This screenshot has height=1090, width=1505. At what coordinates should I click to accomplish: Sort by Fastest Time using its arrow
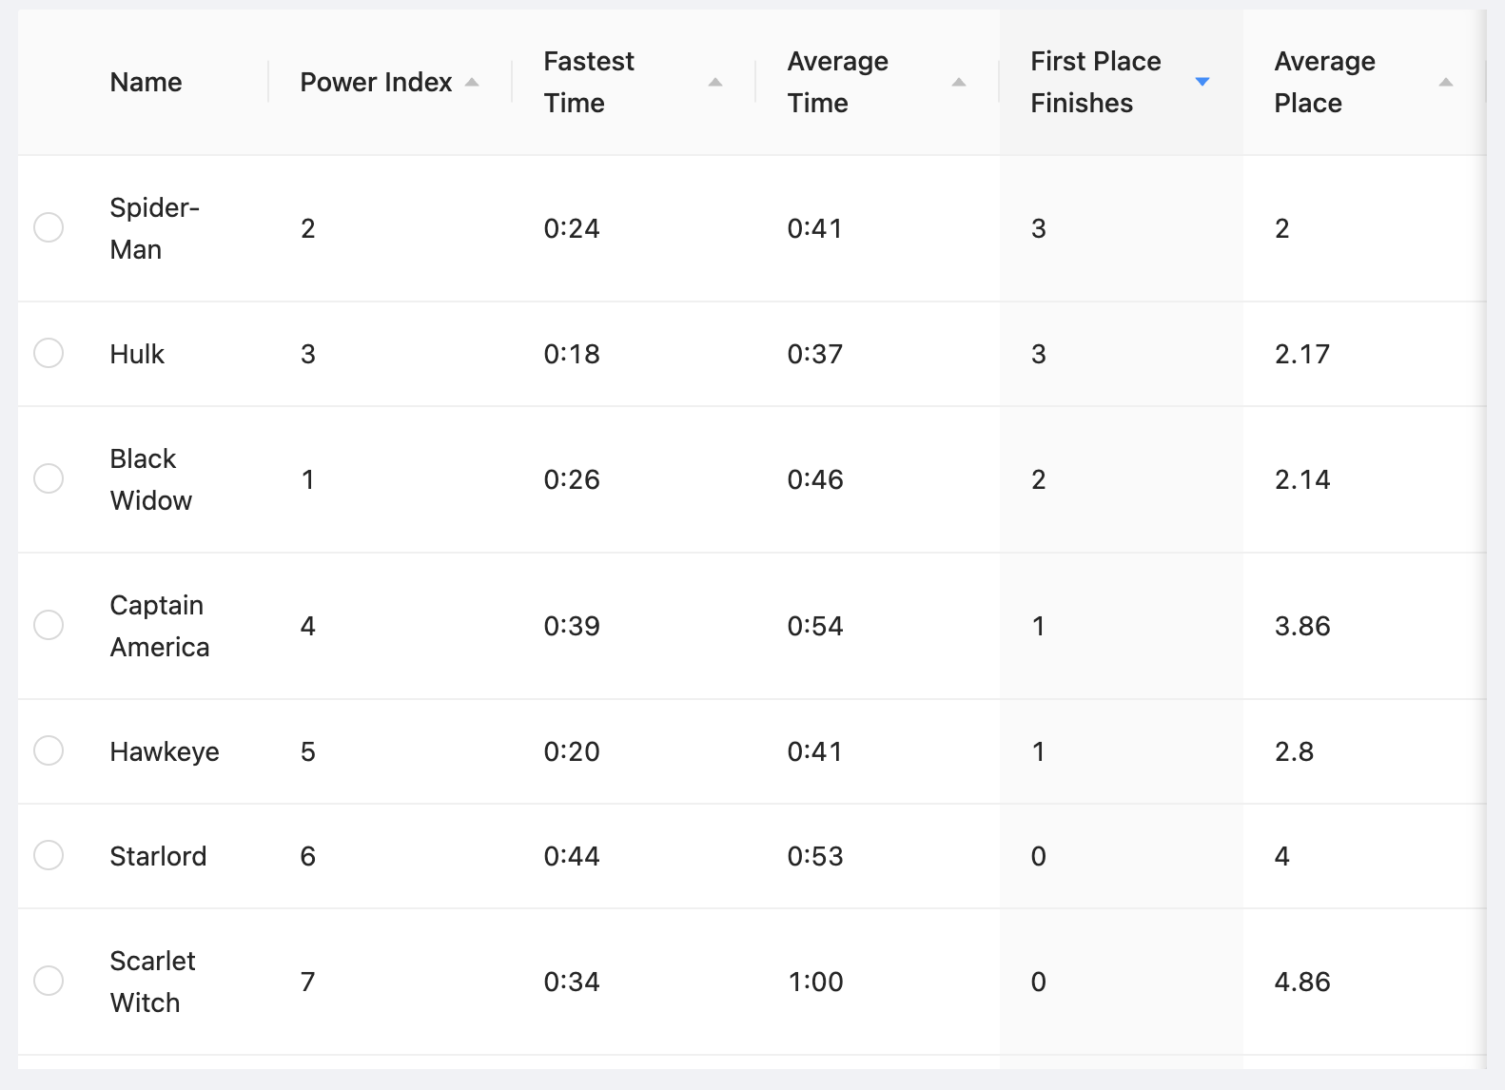click(715, 82)
